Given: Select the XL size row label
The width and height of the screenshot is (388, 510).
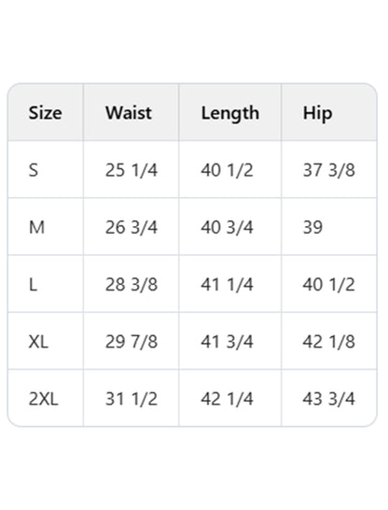Looking at the screenshot, I should [x=38, y=342].
